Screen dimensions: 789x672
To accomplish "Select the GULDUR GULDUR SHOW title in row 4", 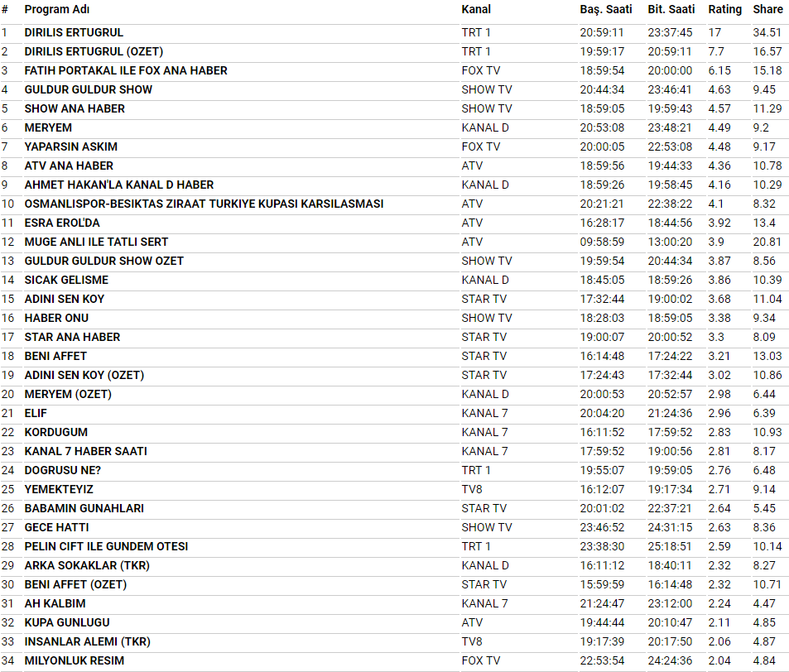I will pyautogui.click(x=89, y=89).
